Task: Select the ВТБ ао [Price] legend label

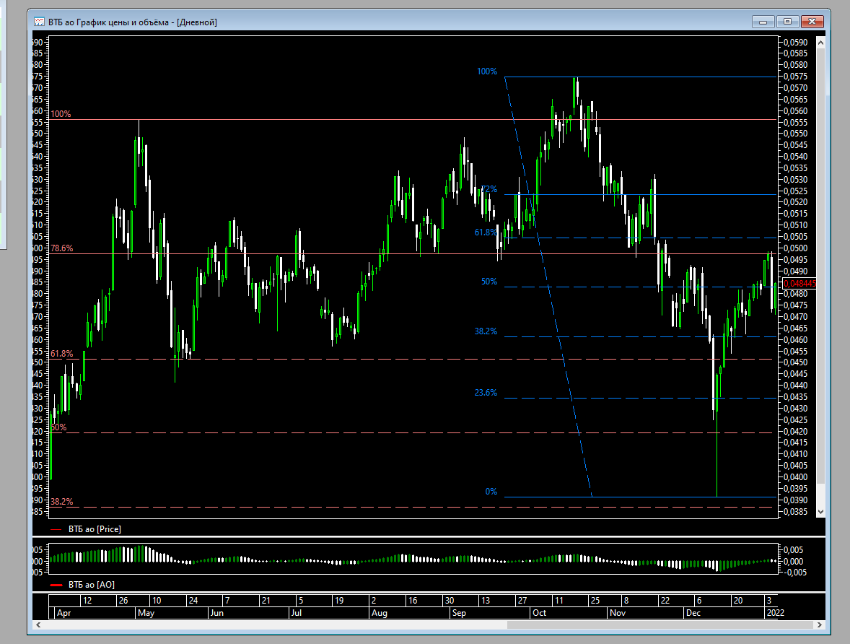Action: (x=95, y=529)
